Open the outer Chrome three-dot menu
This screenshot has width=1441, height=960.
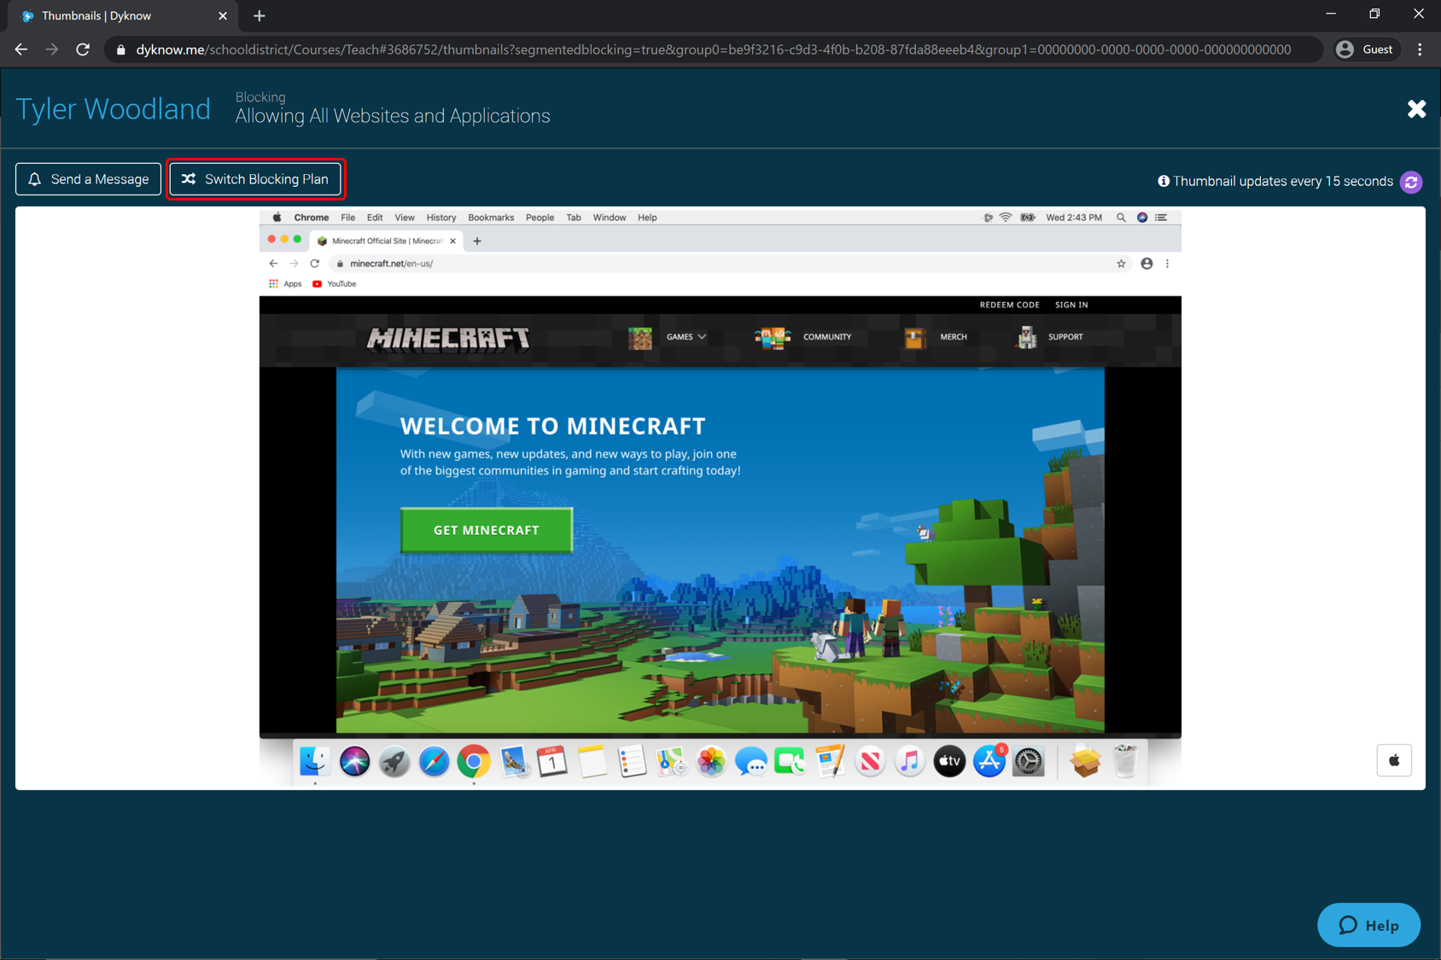[1420, 49]
